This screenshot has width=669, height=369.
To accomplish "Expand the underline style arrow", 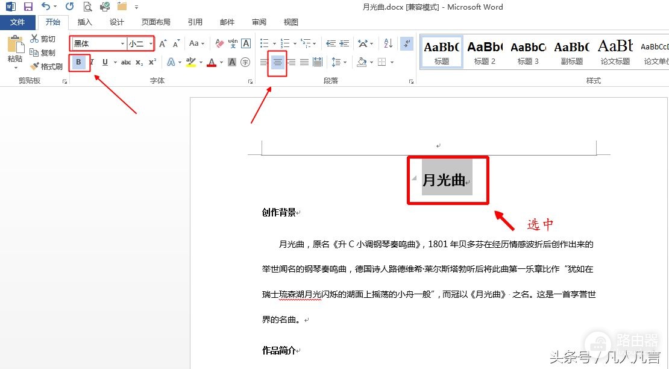I will [115, 62].
